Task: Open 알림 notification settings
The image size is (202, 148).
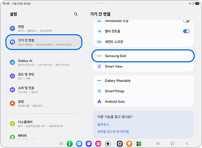Action: (x=44, y=103)
